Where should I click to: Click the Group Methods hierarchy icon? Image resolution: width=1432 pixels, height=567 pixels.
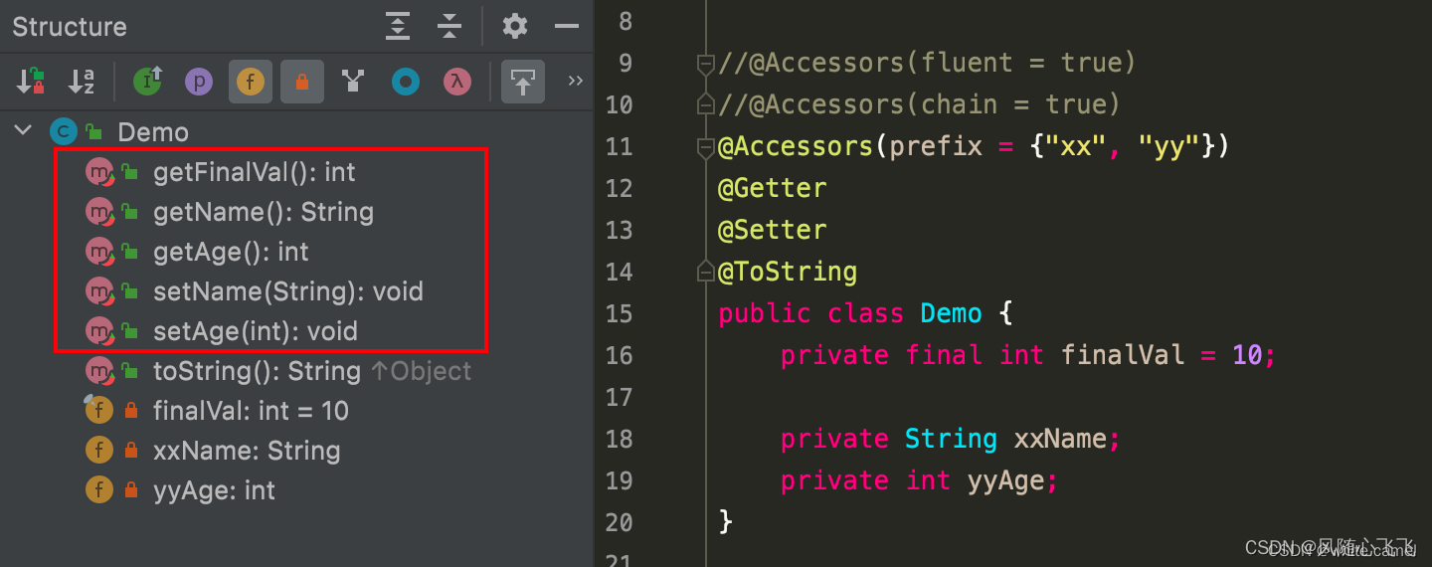pos(353,82)
